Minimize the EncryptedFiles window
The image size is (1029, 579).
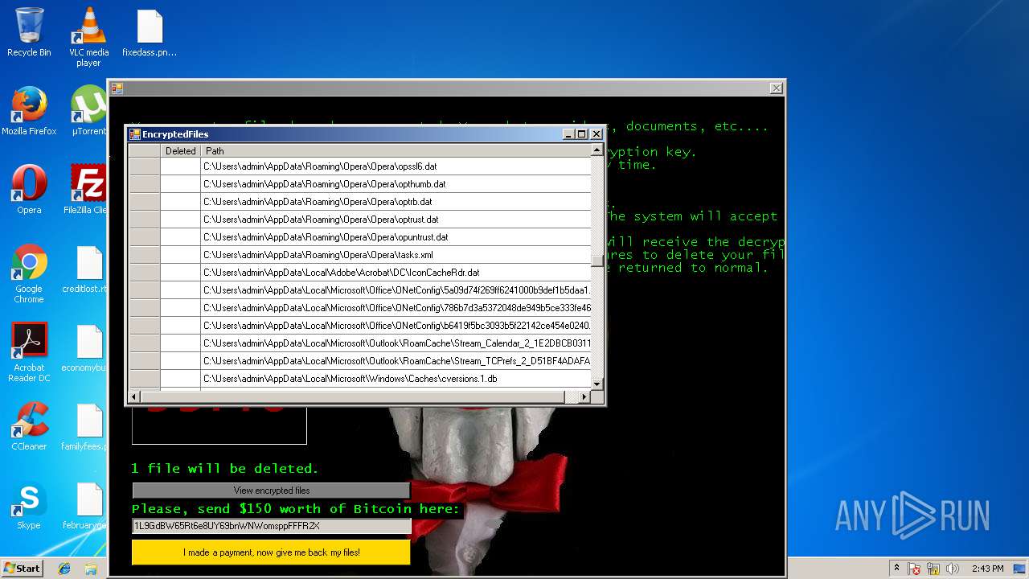pos(568,134)
